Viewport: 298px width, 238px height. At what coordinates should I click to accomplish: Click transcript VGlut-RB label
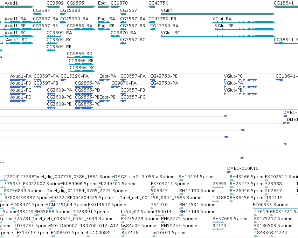point(224,26)
